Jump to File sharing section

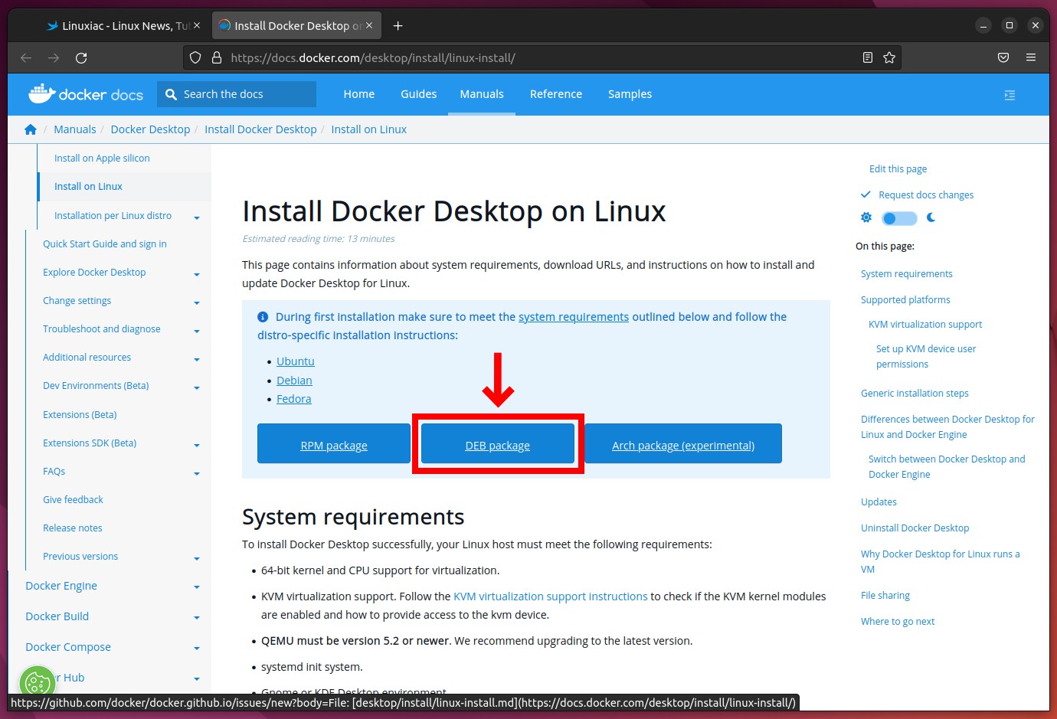(885, 596)
